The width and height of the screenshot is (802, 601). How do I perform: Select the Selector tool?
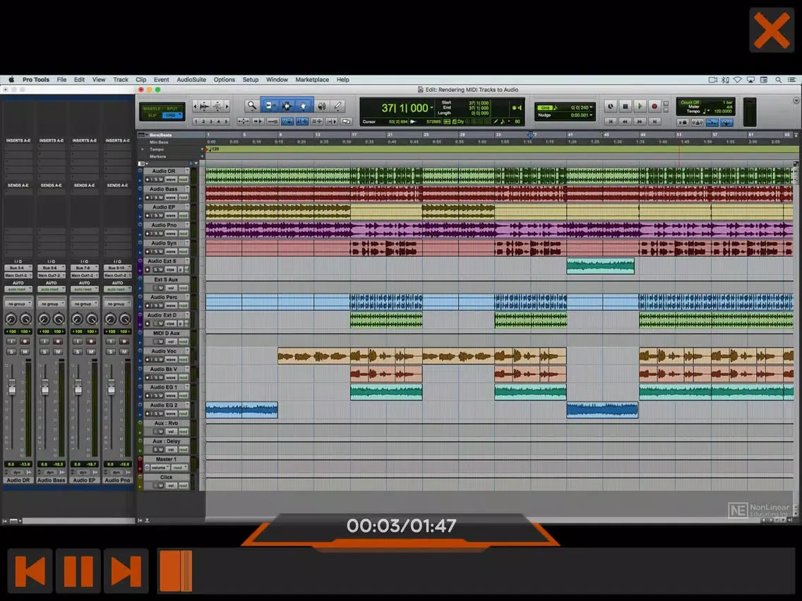(287, 106)
